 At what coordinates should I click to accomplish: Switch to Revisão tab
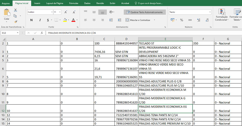pyautogui.click(x=100, y=3)
